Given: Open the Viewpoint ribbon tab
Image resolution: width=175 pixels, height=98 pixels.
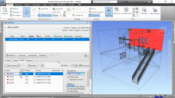Looking at the screenshot, I should coord(18,5).
